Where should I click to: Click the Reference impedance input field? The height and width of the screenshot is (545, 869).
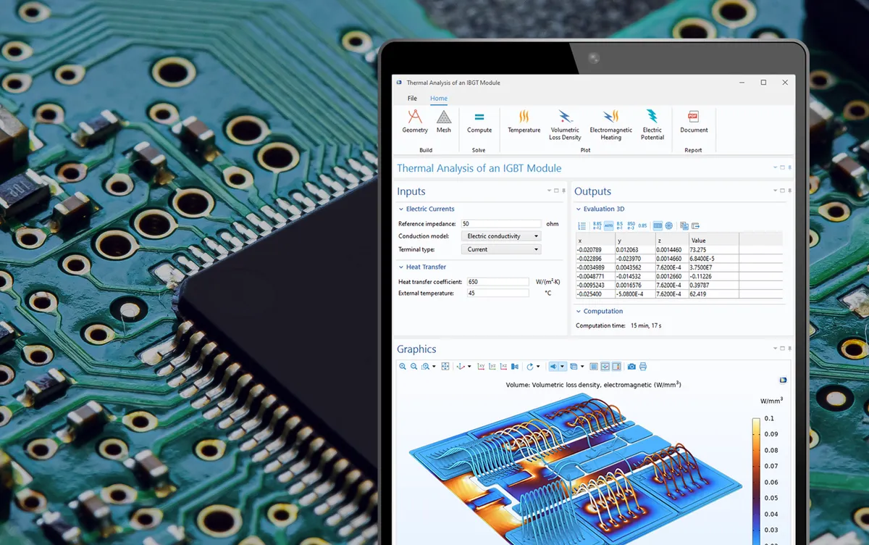point(500,224)
